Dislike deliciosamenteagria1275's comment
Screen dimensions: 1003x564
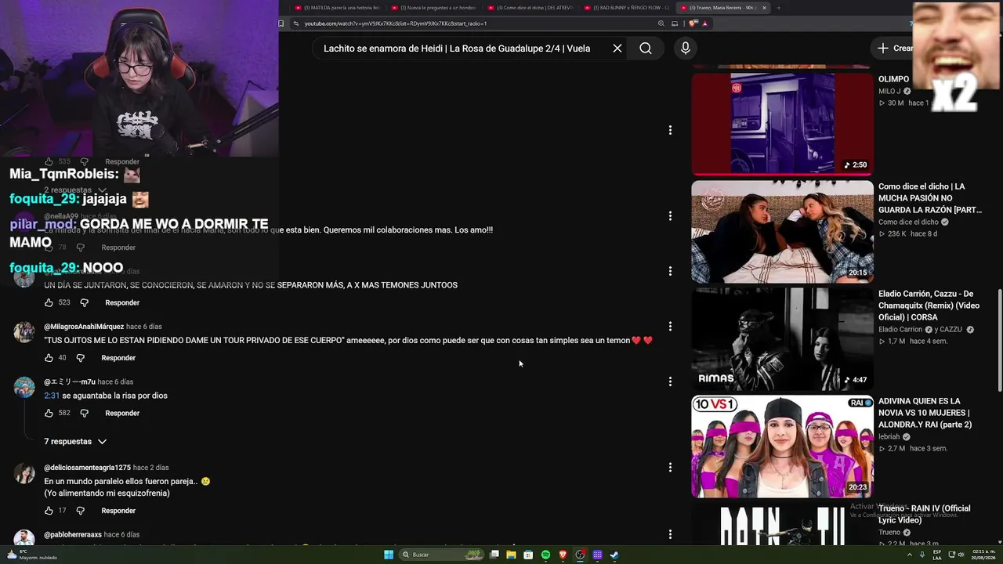pyautogui.click(x=80, y=511)
